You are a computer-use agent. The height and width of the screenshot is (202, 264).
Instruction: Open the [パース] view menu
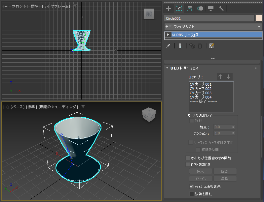(17, 107)
